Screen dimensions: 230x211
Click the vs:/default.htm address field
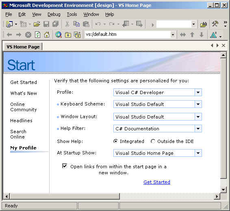coord(128,35)
